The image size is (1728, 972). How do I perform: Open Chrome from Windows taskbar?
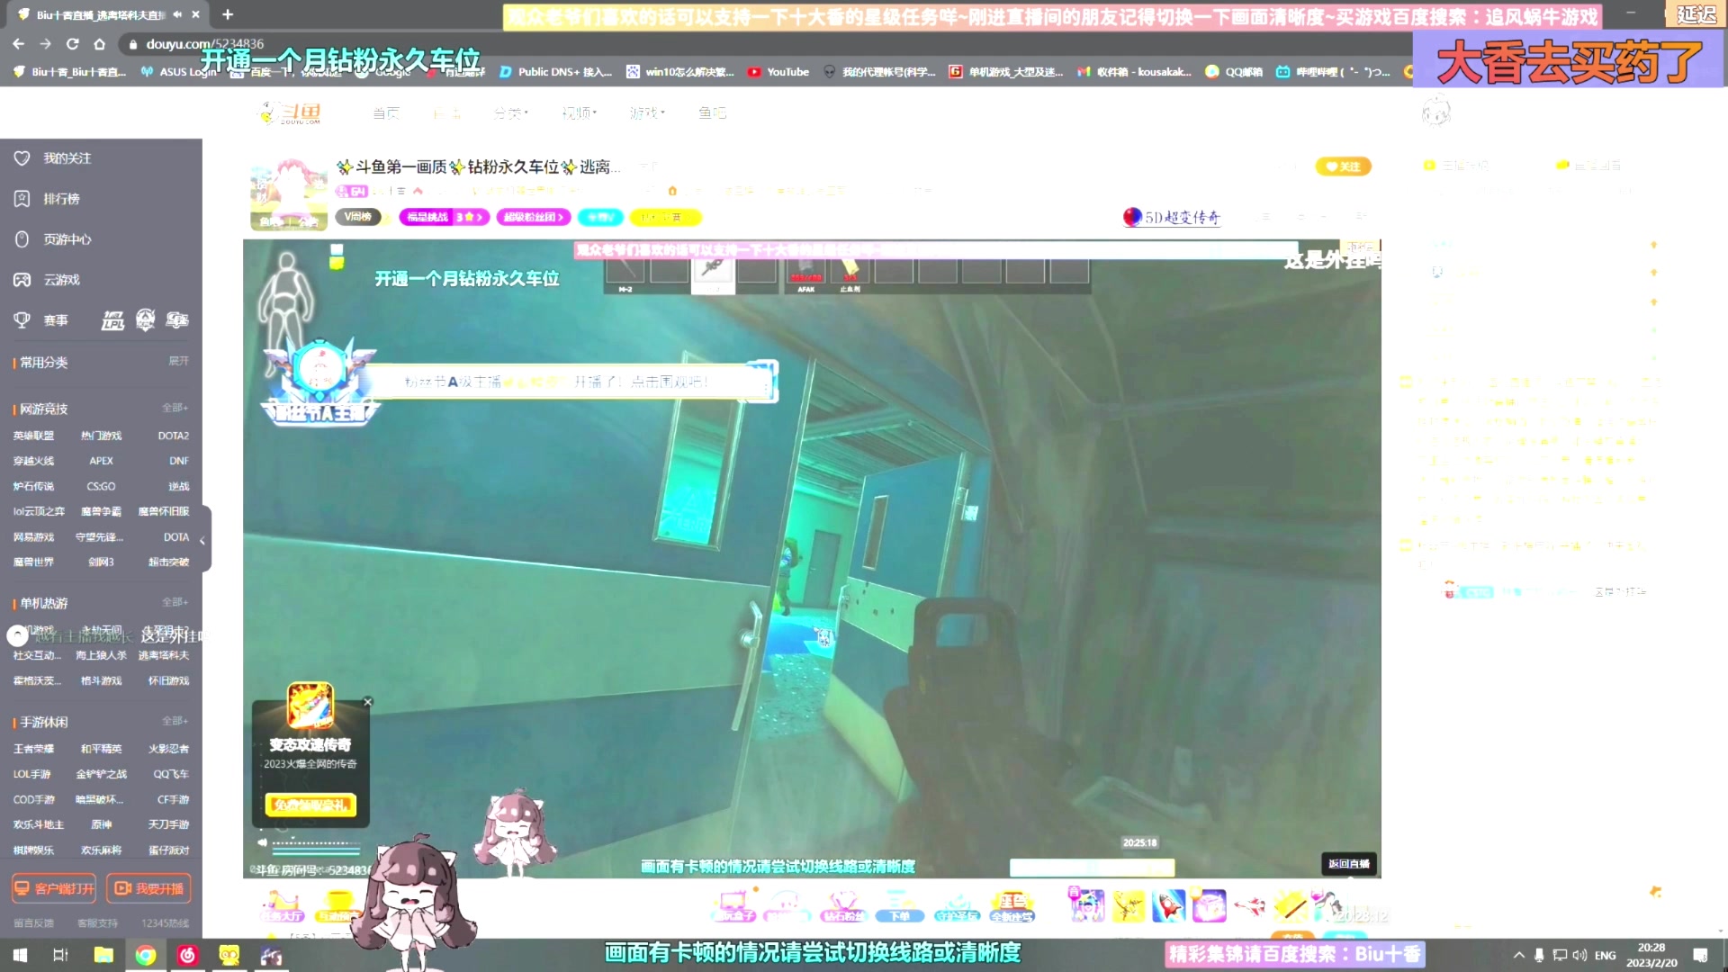145,955
